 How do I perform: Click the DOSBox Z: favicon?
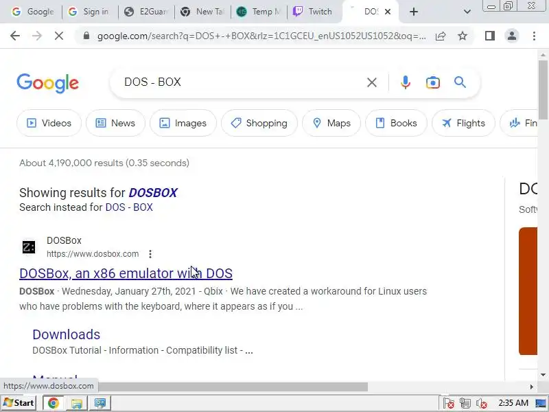29,247
